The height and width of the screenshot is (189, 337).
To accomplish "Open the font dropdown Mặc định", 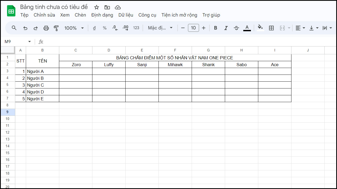I will click(x=160, y=28).
